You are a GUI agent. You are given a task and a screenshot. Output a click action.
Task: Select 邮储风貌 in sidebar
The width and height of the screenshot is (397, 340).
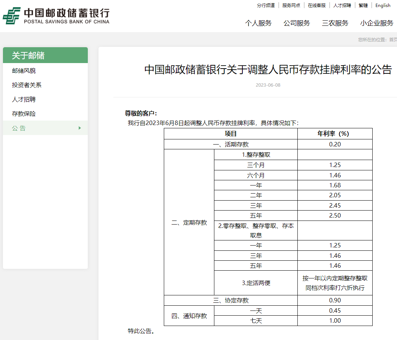point(24,71)
